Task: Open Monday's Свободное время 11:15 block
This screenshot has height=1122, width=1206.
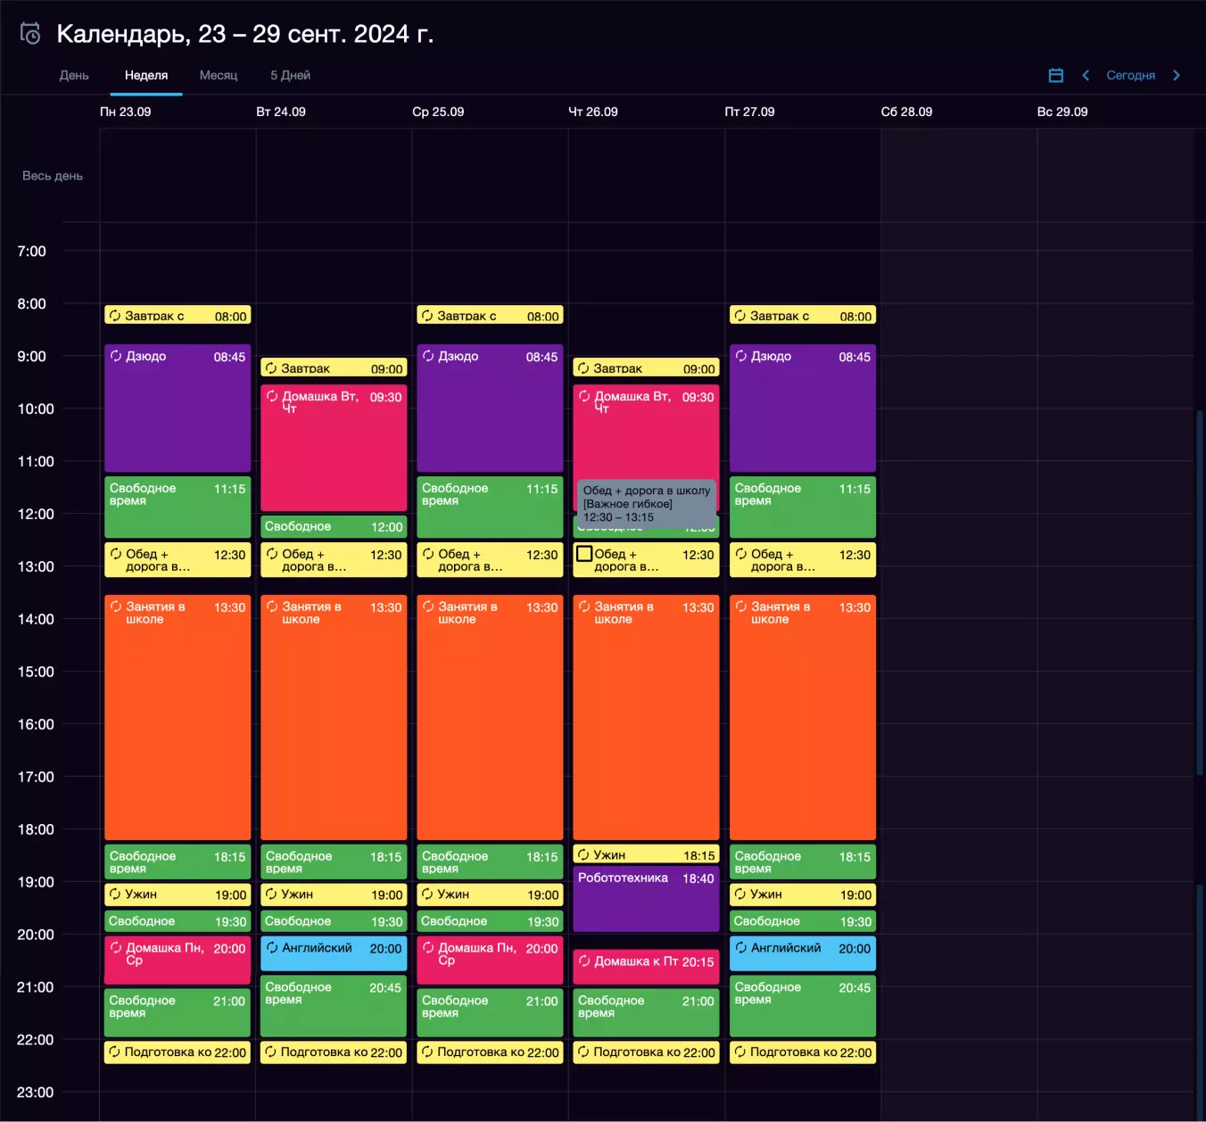Action: (178, 507)
